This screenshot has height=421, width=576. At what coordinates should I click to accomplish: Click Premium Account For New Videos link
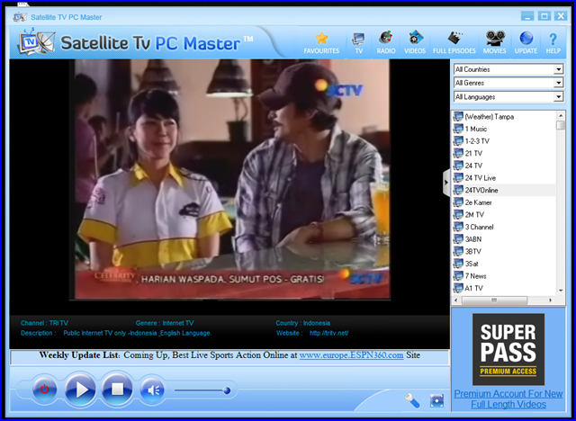508,399
